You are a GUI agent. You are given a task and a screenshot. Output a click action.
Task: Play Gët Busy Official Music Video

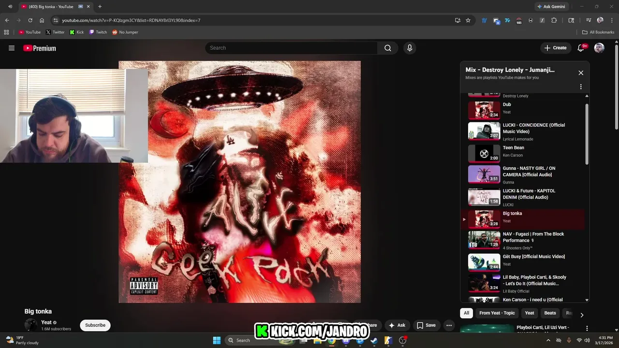click(x=526, y=262)
